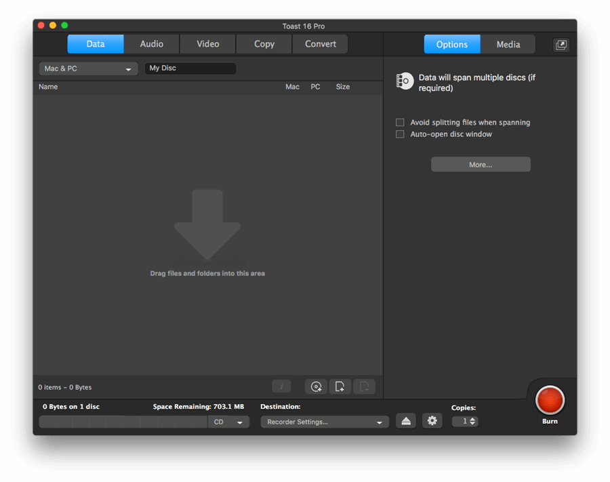Click the disc space usage bar
This screenshot has height=482, width=610.
(123, 422)
